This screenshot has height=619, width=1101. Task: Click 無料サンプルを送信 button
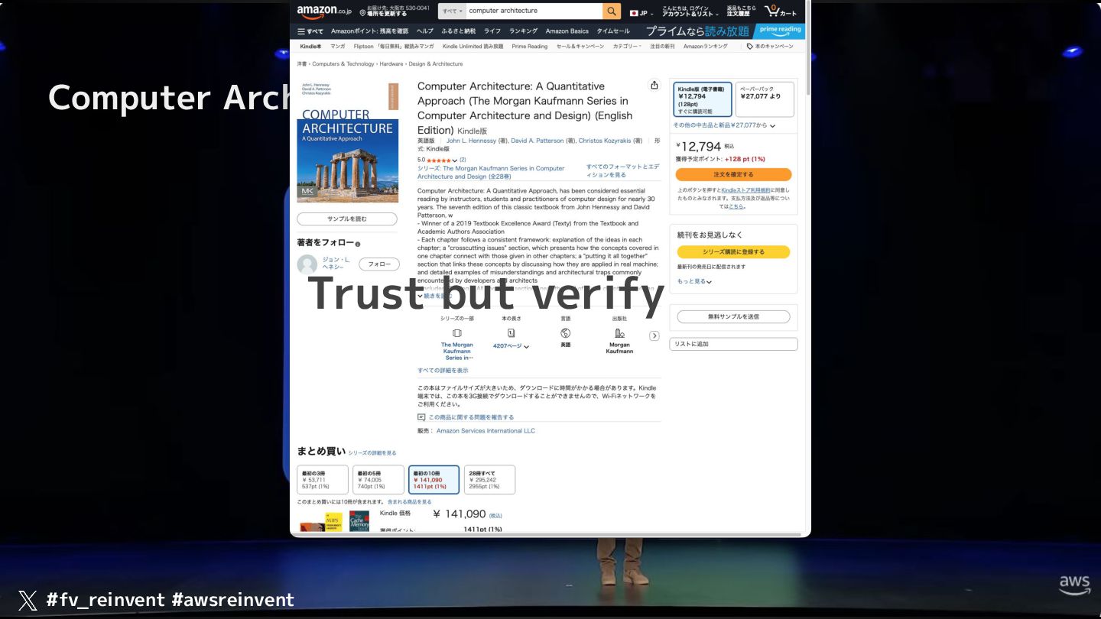[733, 316]
